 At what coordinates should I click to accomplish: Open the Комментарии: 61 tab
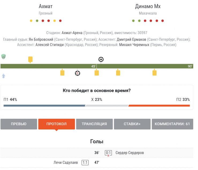pyautogui.click(x=172, y=124)
